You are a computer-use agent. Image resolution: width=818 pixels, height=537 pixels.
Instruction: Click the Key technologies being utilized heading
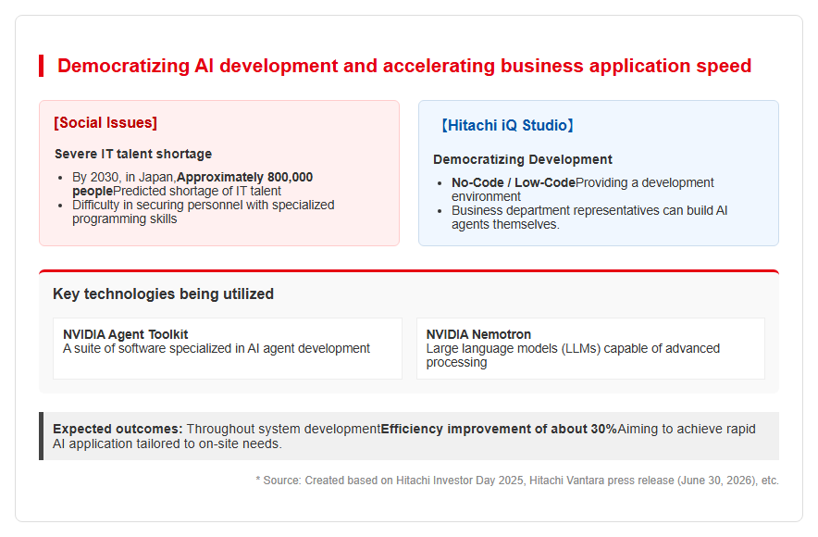coord(163,293)
